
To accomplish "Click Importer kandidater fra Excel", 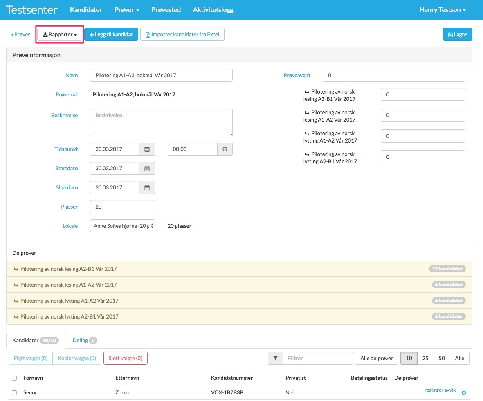I will click(182, 34).
